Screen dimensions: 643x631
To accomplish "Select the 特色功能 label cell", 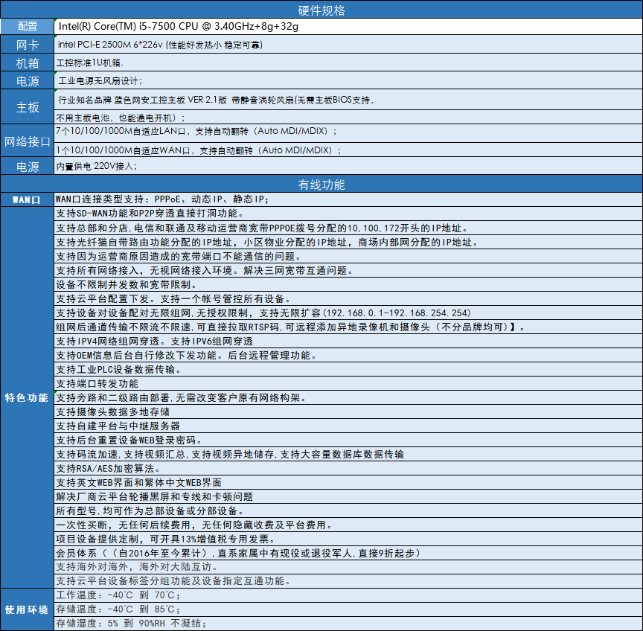I will click(x=27, y=397).
